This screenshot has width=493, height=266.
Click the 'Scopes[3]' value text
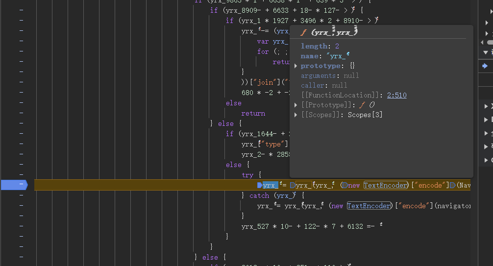365,115
